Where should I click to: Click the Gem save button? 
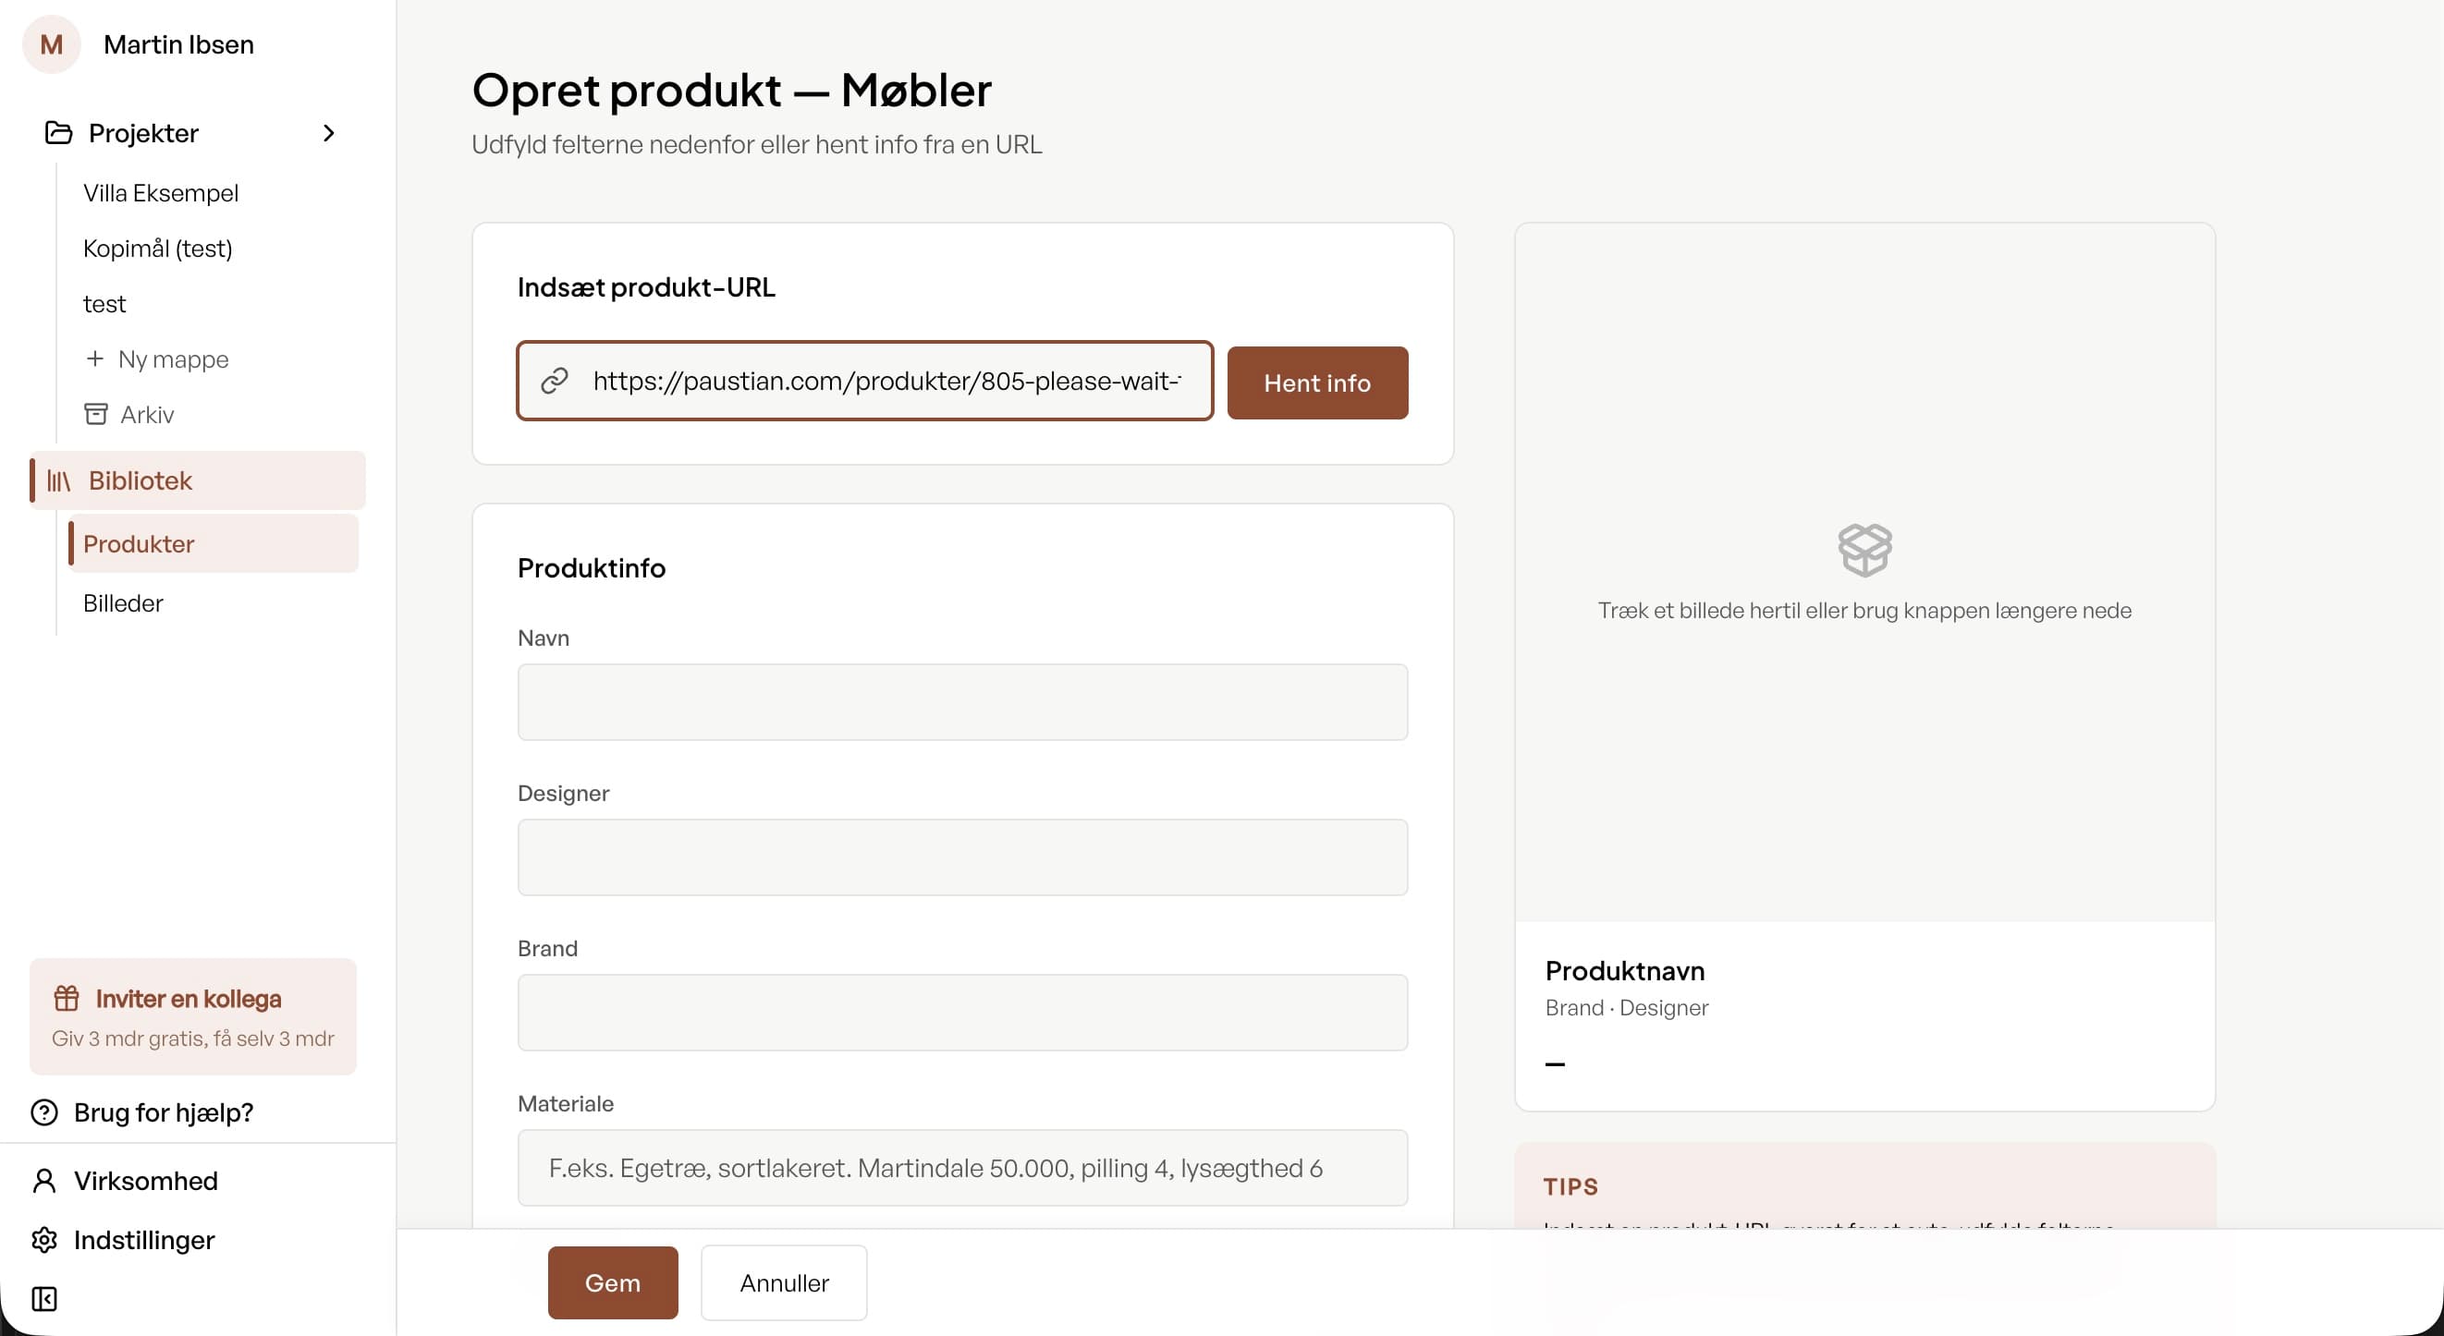coord(613,1282)
